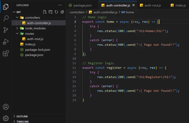Open auth-controller.js in the file tree
The height and width of the screenshot is (123, 189).
coord(39,23)
